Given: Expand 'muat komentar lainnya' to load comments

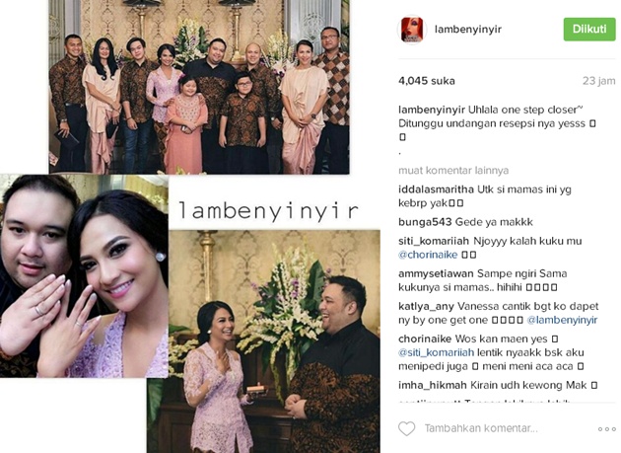Looking at the screenshot, I should pyautogui.click(x=453, y=171).
